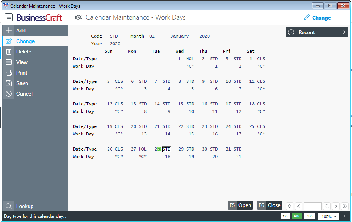Image resolution: width=352 pixels, height=222 pixels.
Task: Click the Delete trash icon
Action: [9, 52]
